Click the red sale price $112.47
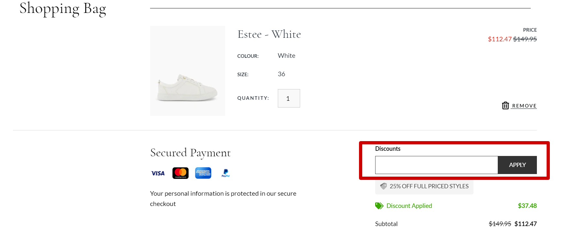This screenshot has height=227, width=566. pyautogui.click(x=499, y=39)
